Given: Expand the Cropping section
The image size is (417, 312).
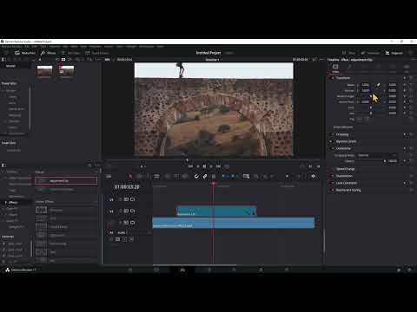Looking at the screenshot, I should pos(342,134).
